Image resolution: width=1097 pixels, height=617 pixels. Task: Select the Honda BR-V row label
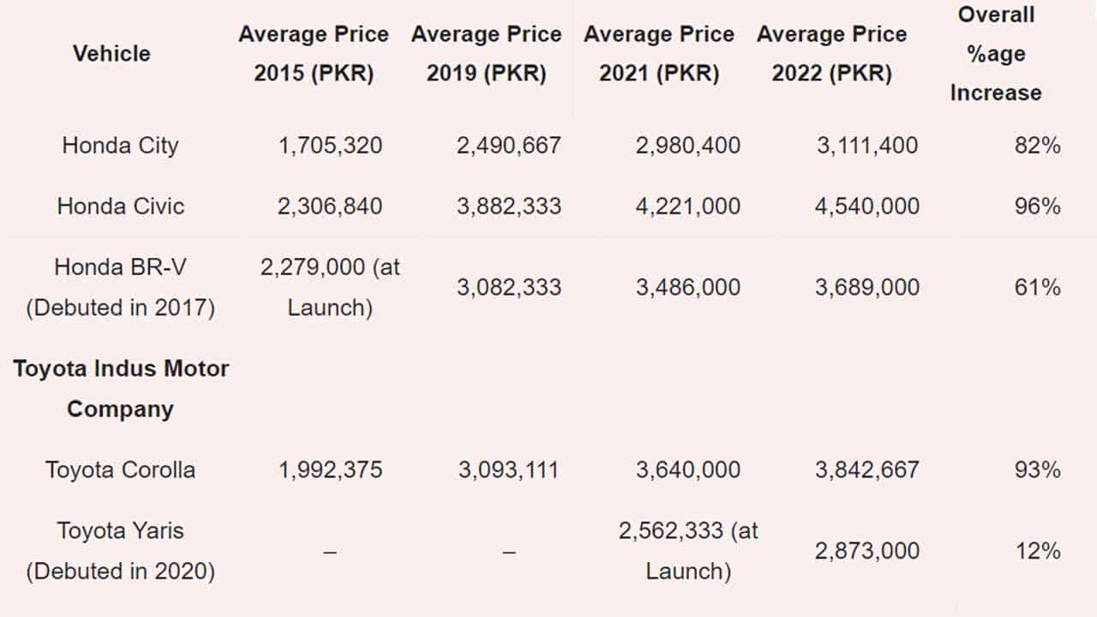click(120, 287)
